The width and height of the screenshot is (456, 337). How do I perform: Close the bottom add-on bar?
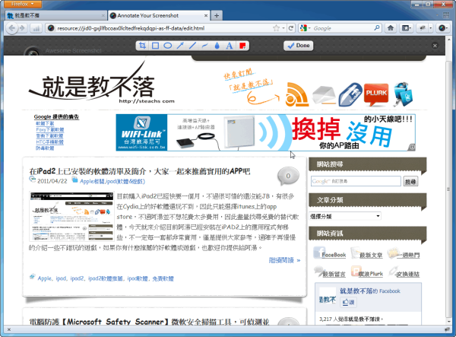(x=8, y=329)
